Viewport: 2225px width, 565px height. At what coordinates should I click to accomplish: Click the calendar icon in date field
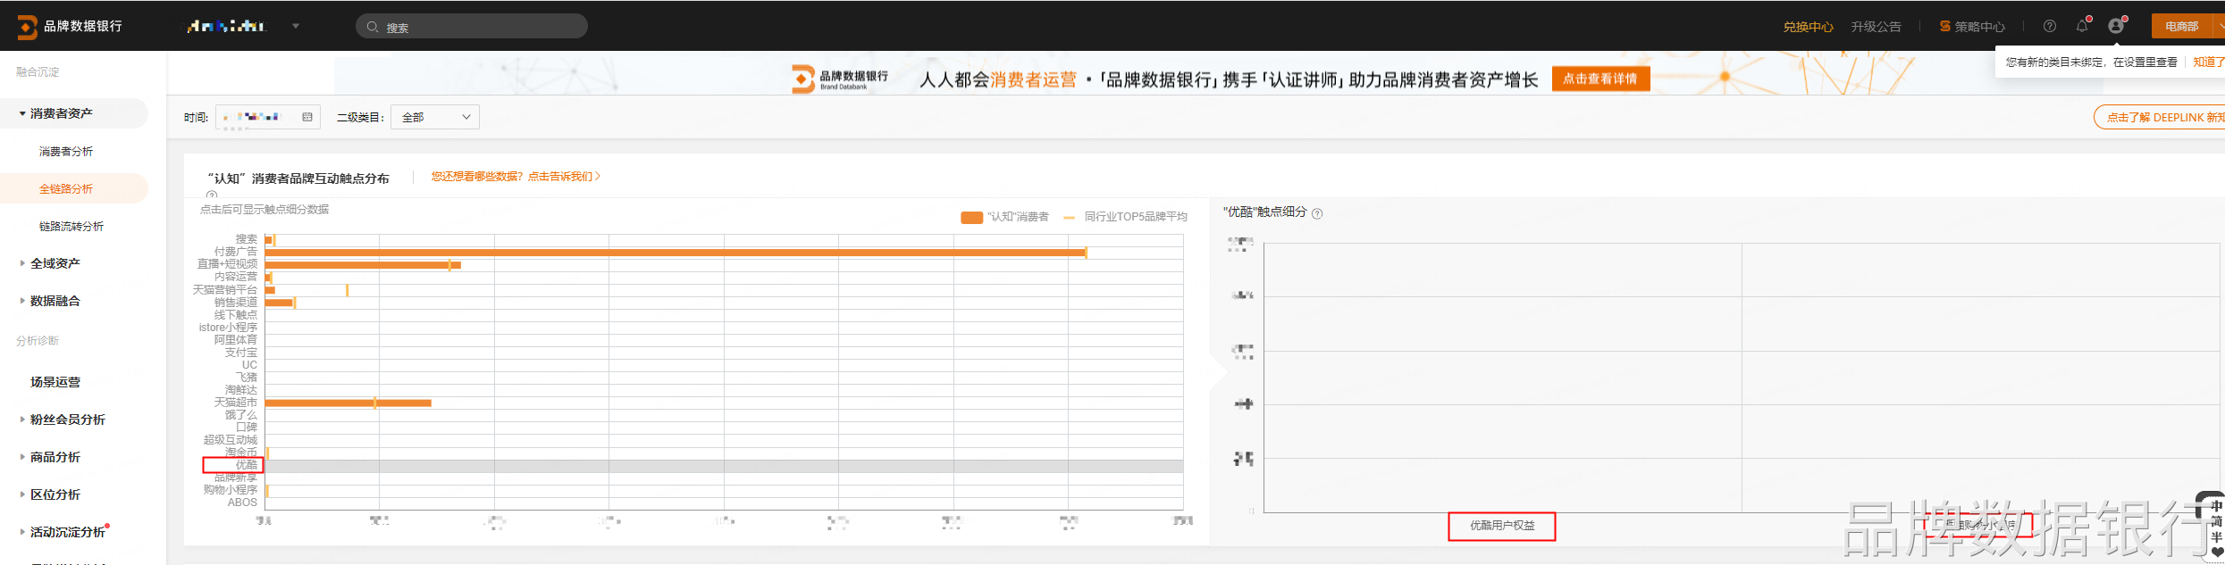(307, 117)
